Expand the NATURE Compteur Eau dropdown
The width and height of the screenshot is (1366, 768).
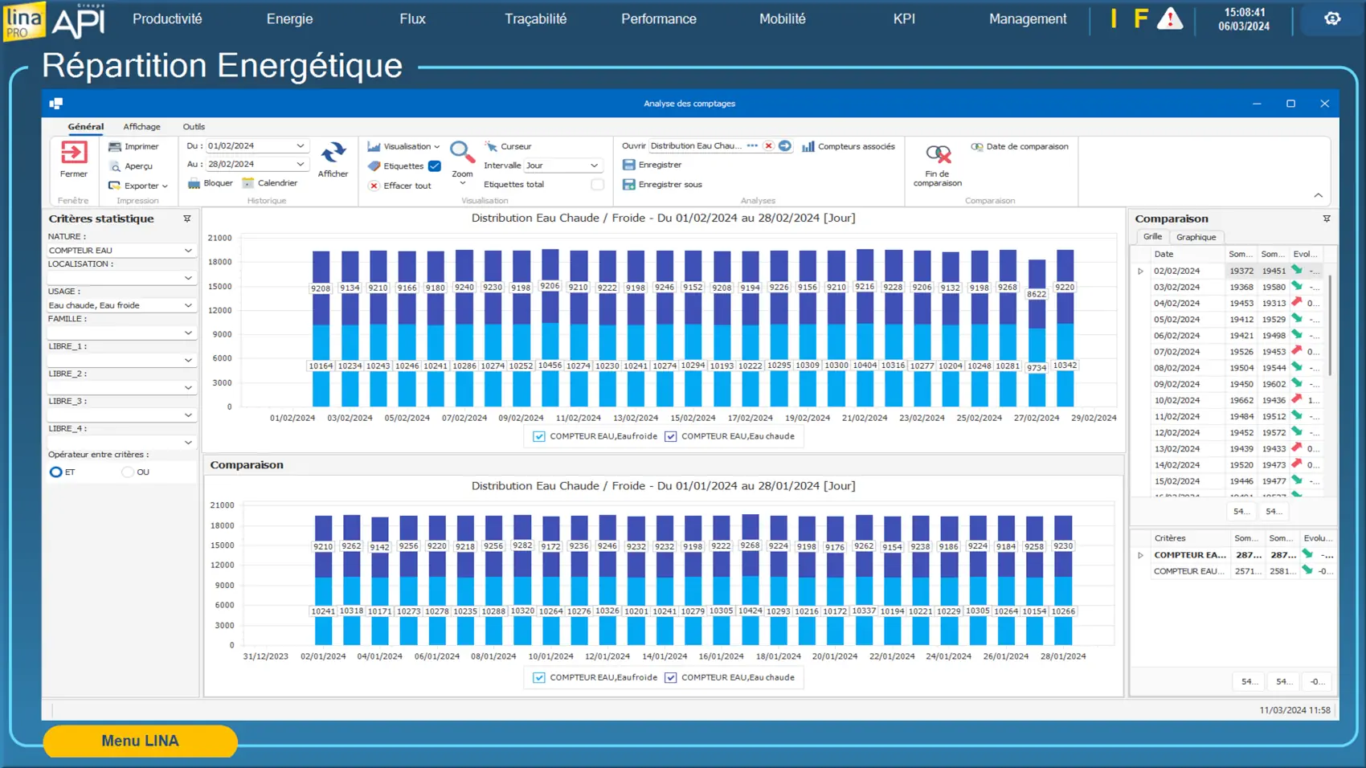click(x=188, y=251)
